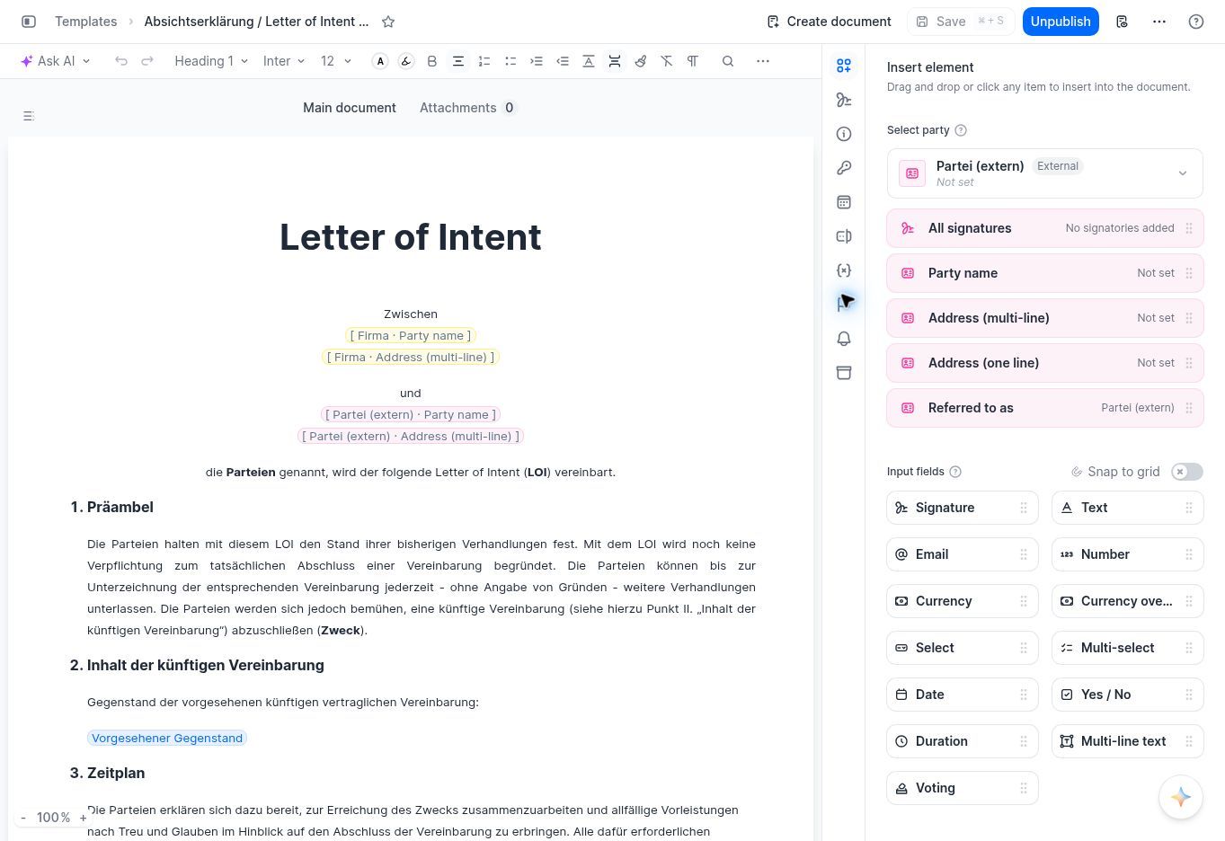Open more toolbar options ellipsis

(763, 61)
